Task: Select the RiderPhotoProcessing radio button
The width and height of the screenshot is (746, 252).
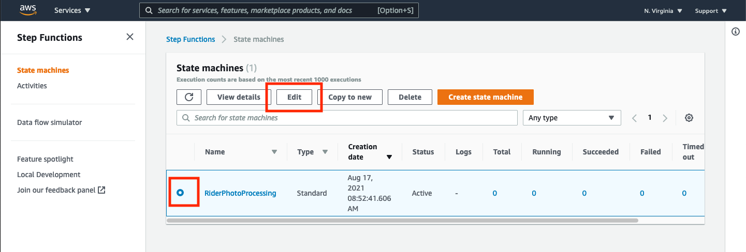Action: (x=180, y=193)
